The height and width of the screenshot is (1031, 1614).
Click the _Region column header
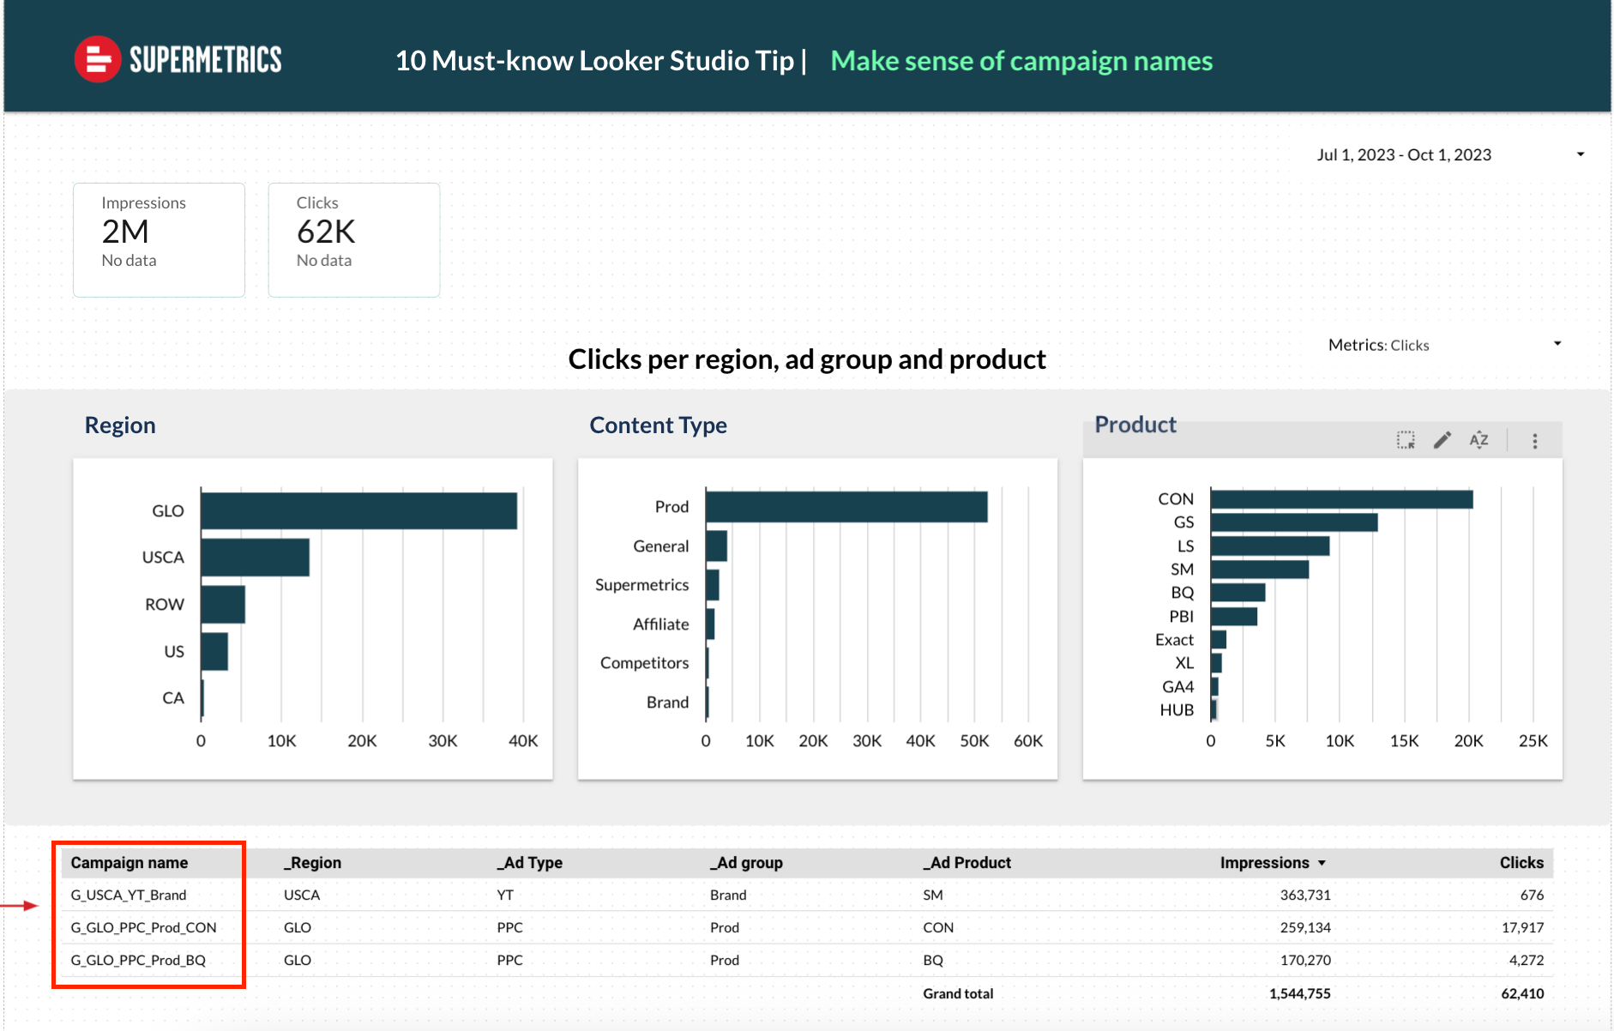point(313,863)
